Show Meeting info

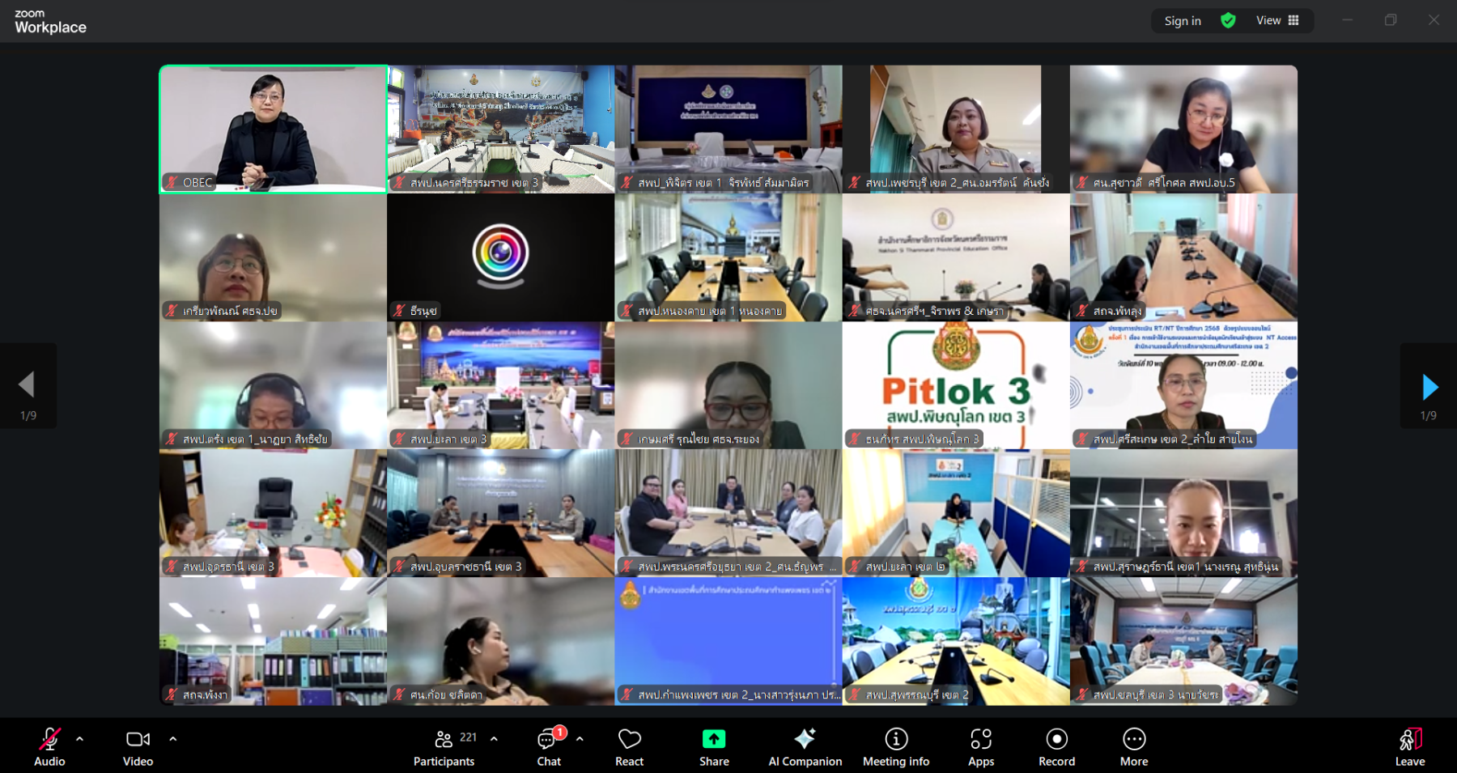(895, 746)
